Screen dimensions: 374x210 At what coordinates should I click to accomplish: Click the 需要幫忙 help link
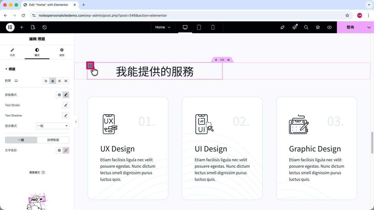37,172
